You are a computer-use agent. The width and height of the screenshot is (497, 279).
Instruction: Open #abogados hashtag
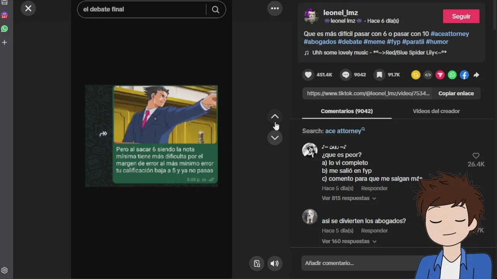pyautogui.click(x=320, y=42)
